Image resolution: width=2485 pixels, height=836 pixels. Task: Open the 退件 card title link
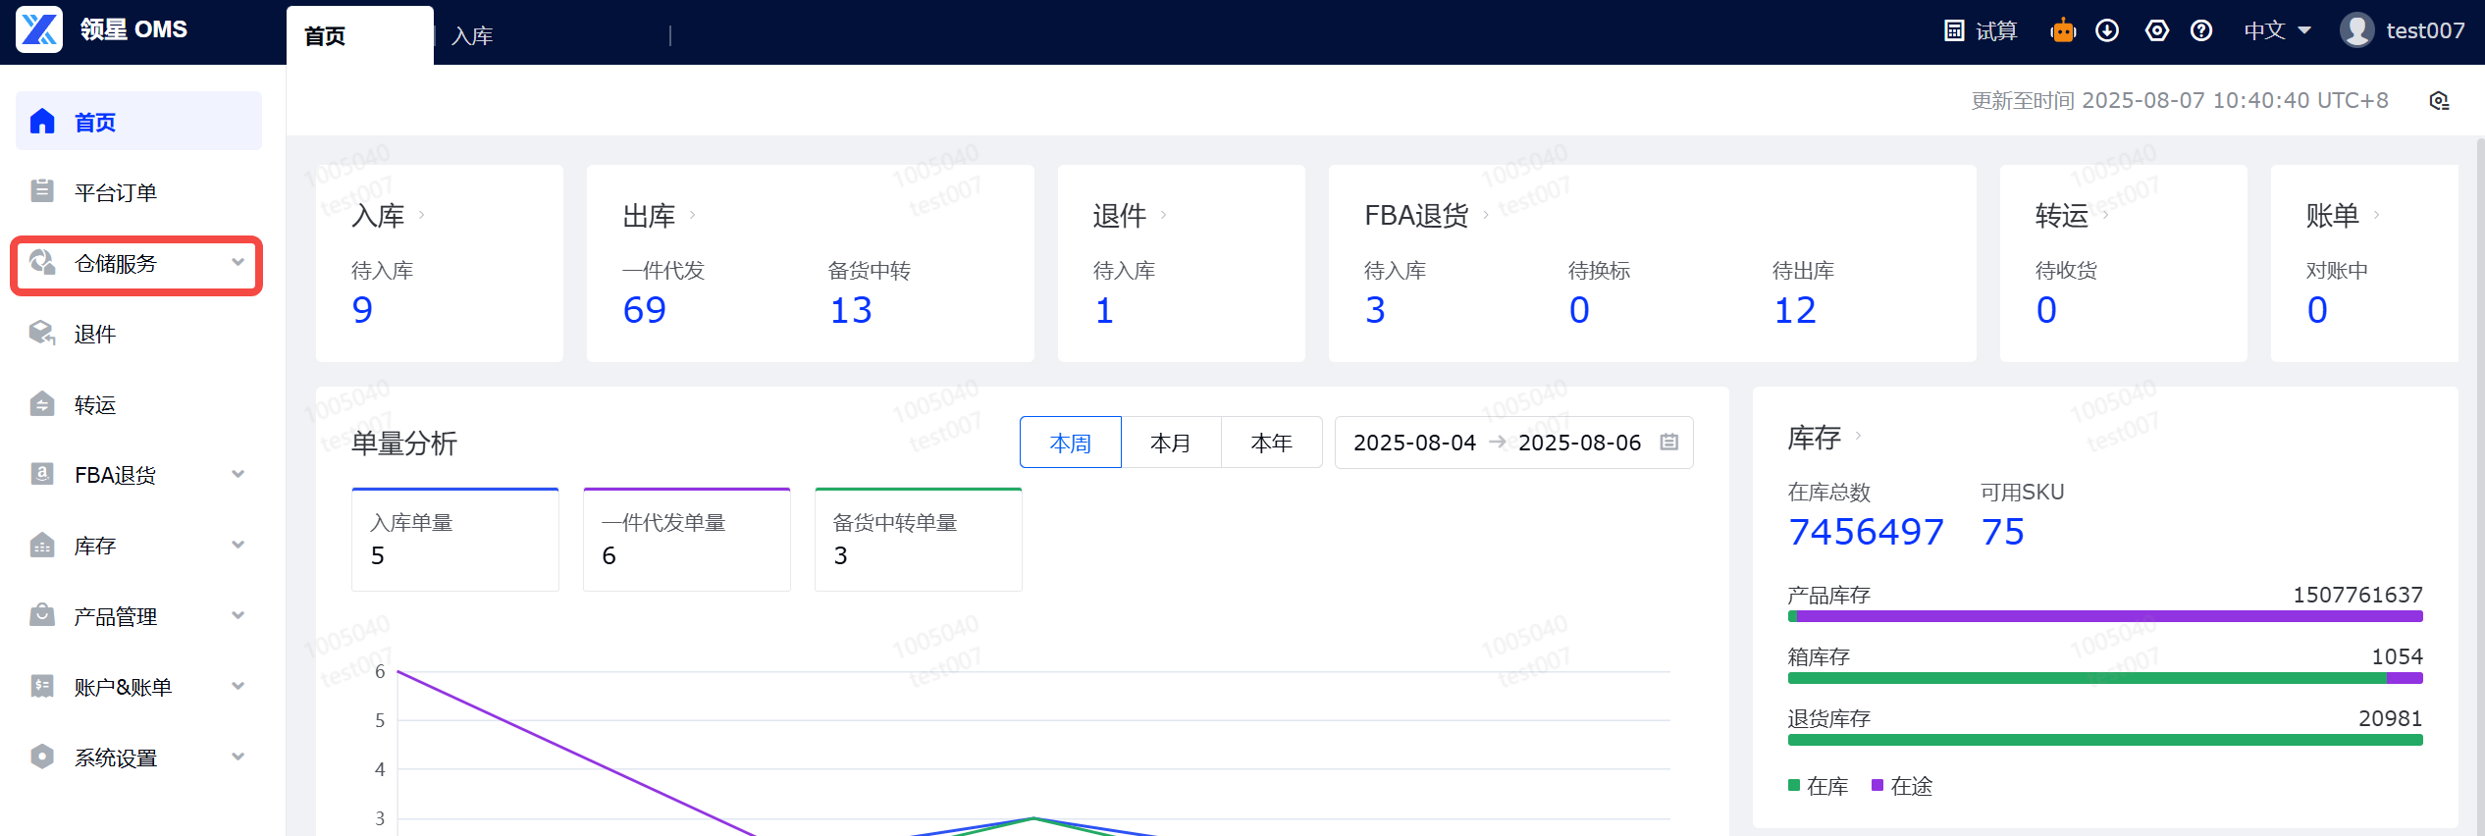(x=1120, y=215)
